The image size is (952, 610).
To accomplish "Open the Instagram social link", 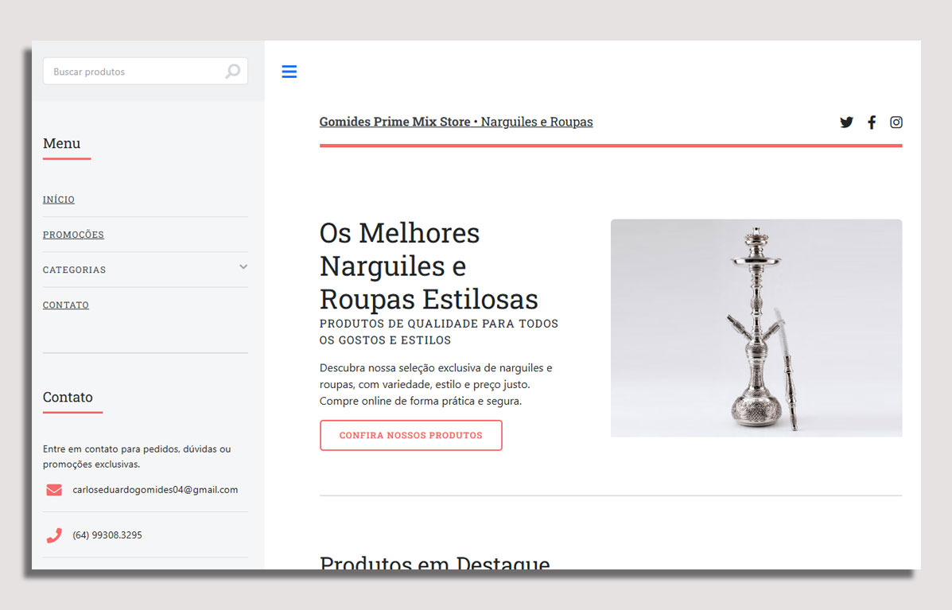I will [x=896, y=122].
